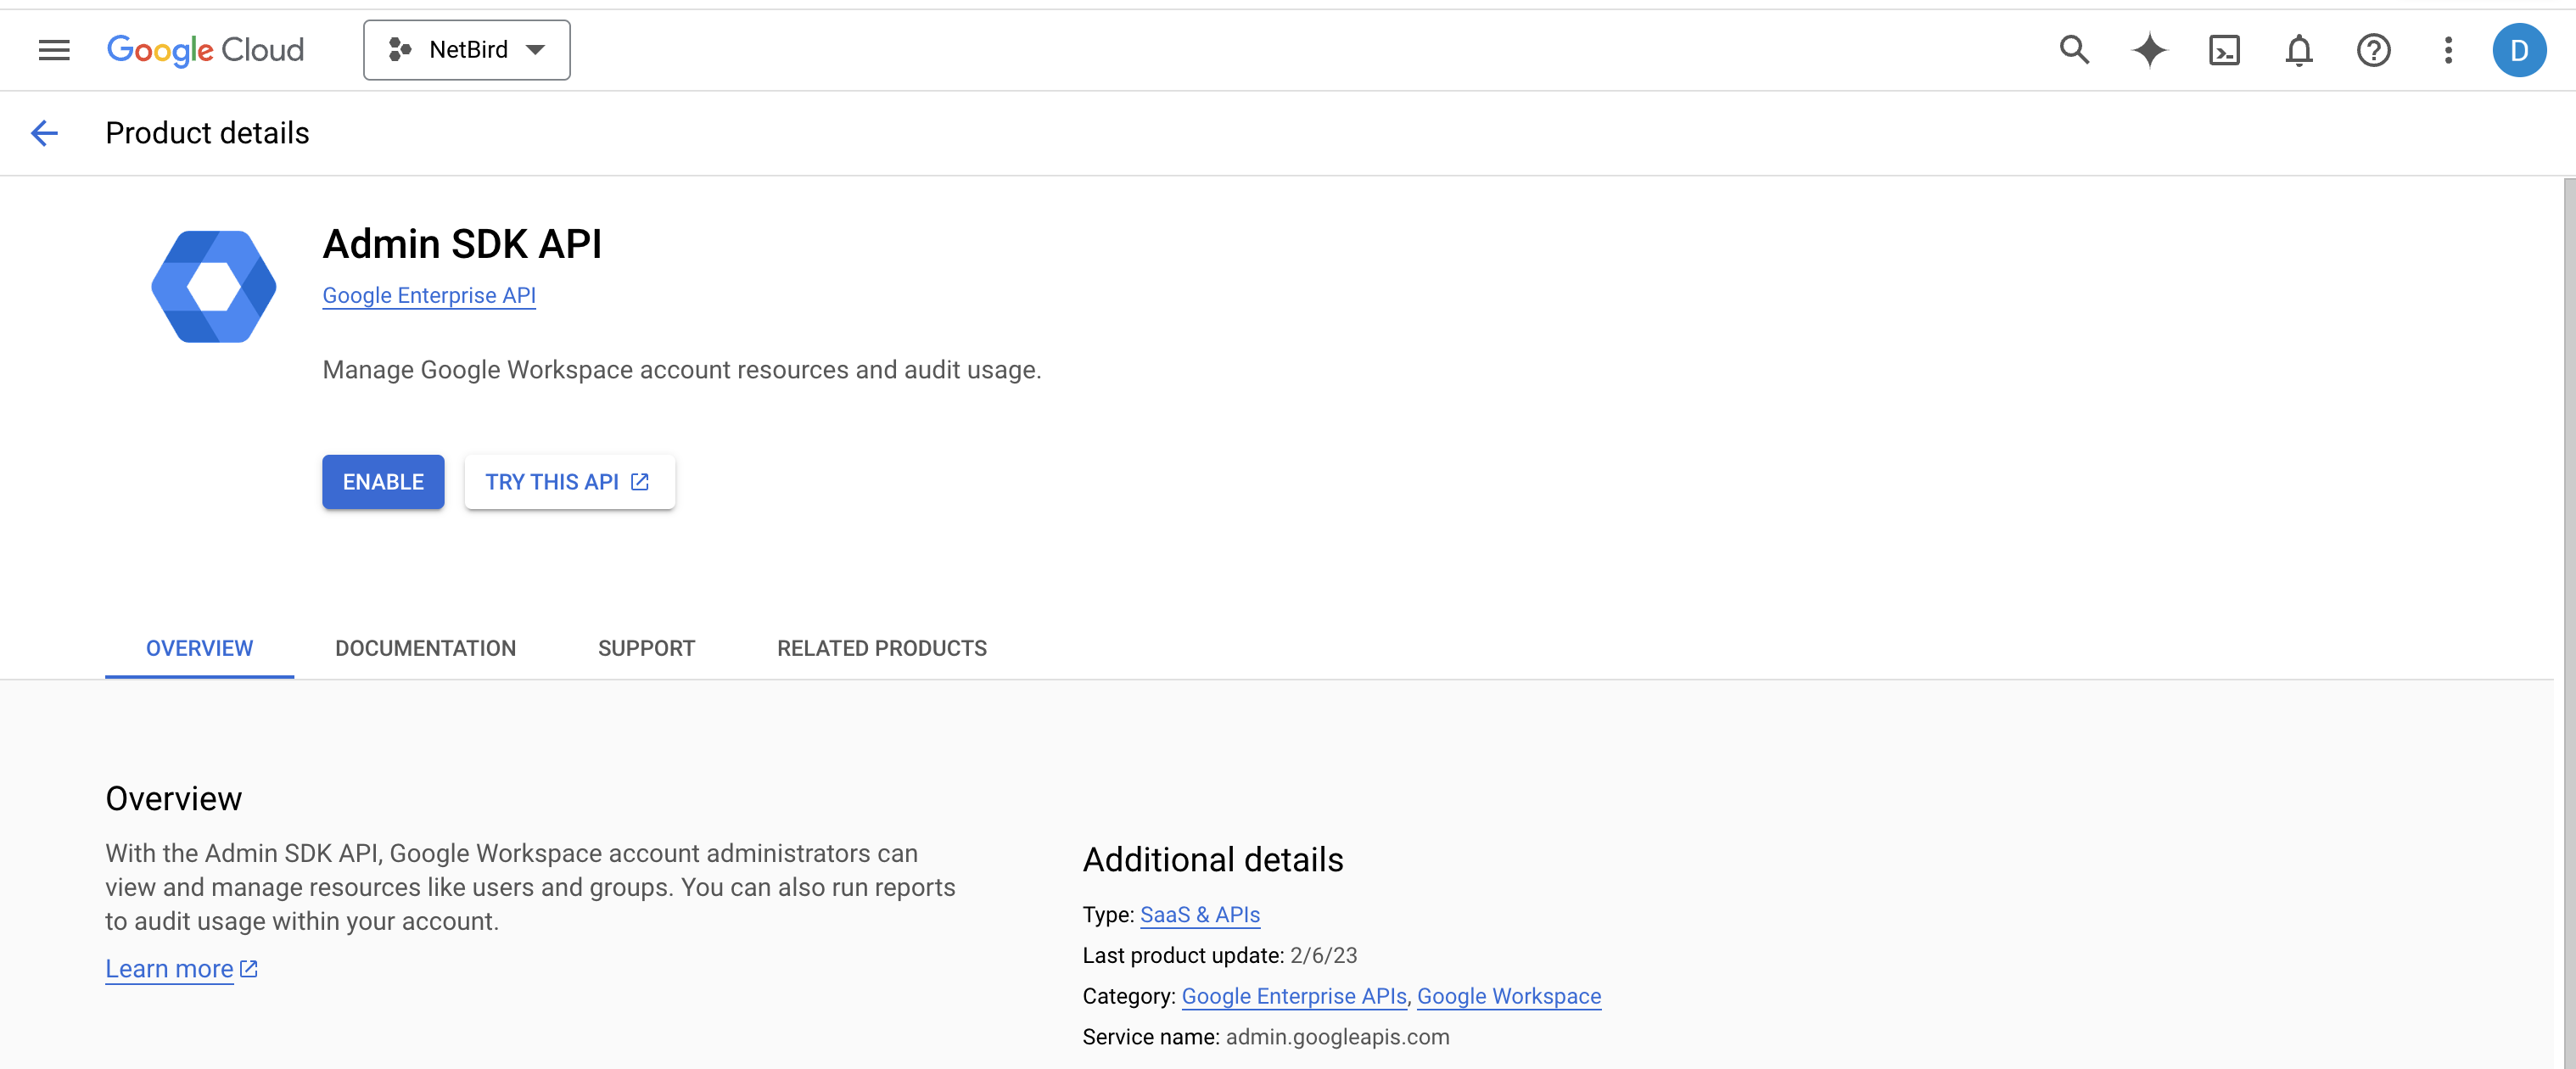The image size is (2576, 1069).
Task: Activate the Cloud Shell terminal
Action: 2224,49
